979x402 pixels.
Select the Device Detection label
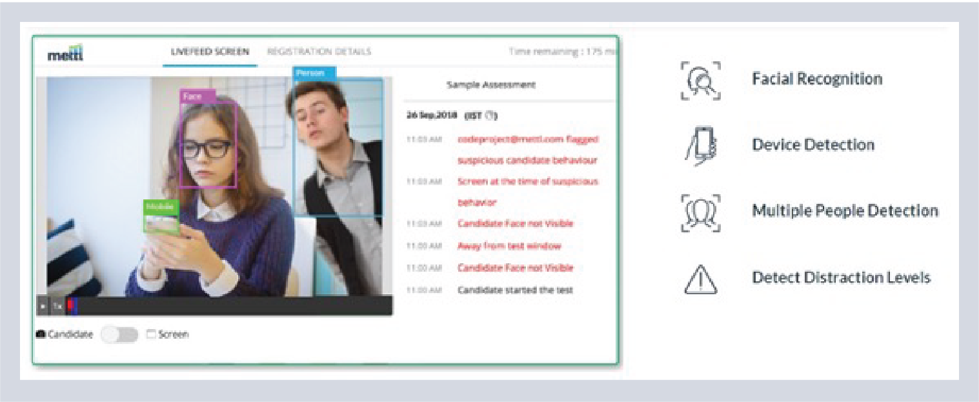(x=813, y=145)
